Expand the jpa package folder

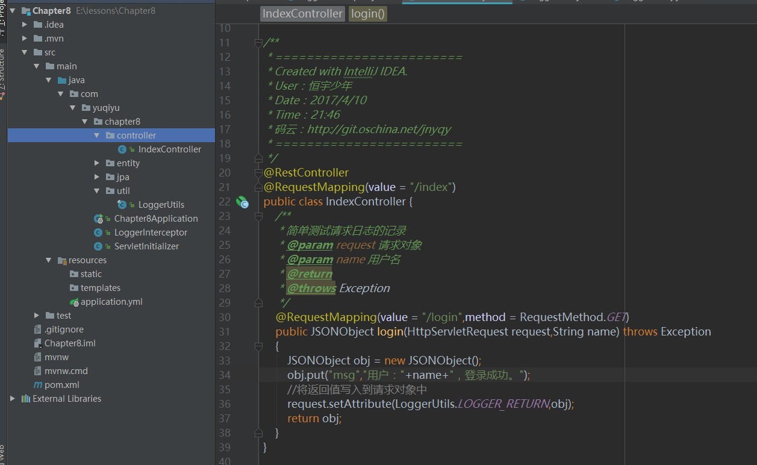[98, 177]
